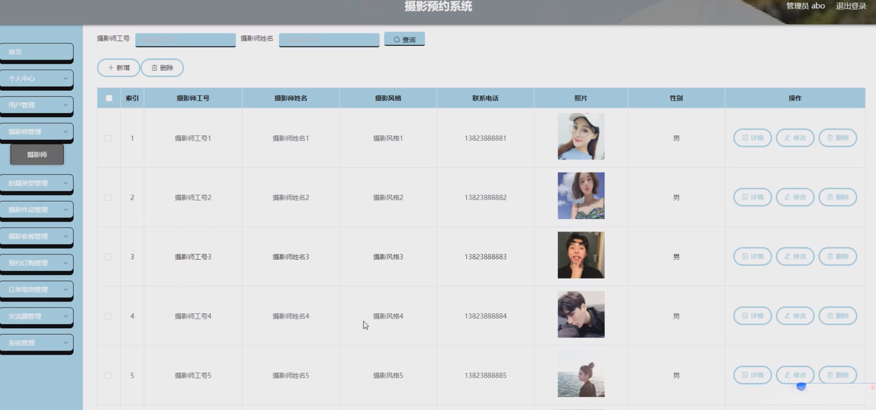
Task: Open photo thumbnail of 摄影师姓名1
Action: tap(581, 136)
